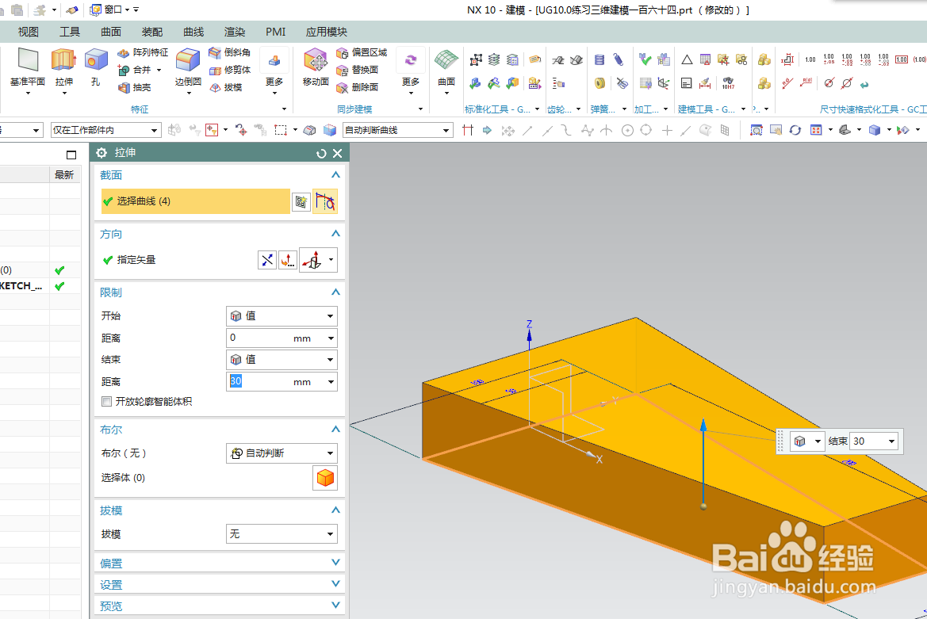The image size is (927, 619).
Task: Click the Trim Body (修剪体) tool
Action: click(230, 70)
